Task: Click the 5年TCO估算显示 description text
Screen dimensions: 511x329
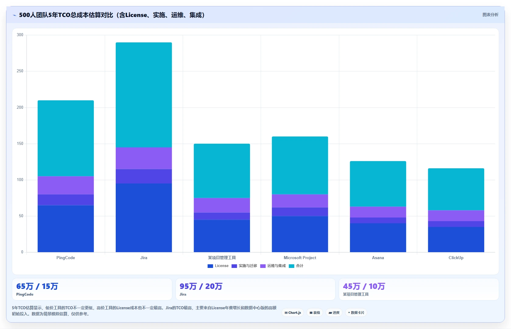Action: click(x=144, y=311)
